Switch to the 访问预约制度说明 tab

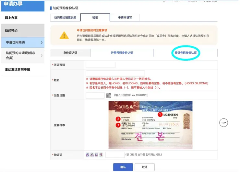(65, 18)
